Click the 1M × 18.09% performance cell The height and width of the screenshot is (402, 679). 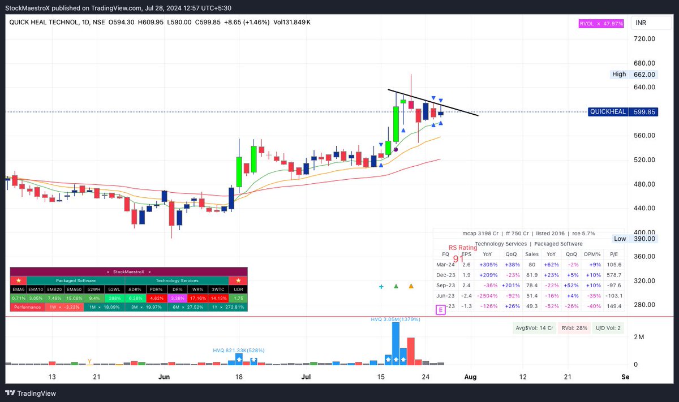point(104,307)
